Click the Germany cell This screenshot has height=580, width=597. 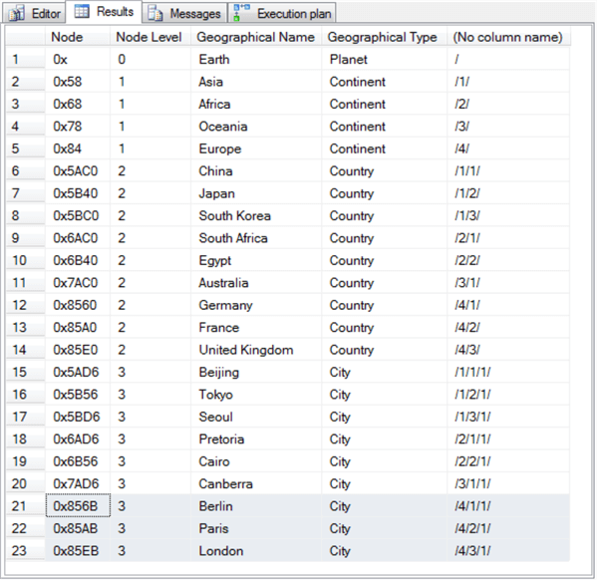pos(256,305)
